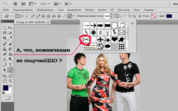Image resolution: width=178 pixels, height=111 pixels.
Task: Open the Файл menu
Action: coord(6,10)
